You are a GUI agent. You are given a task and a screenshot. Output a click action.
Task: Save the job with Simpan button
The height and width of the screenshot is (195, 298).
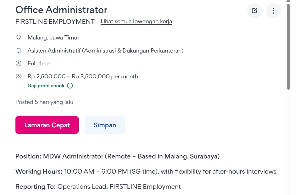tap(105, 125)
